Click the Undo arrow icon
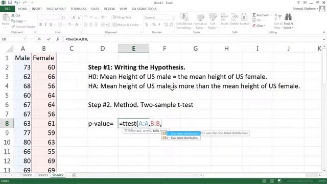The width and height of the screenshot is (327, 184). (16, 3)
